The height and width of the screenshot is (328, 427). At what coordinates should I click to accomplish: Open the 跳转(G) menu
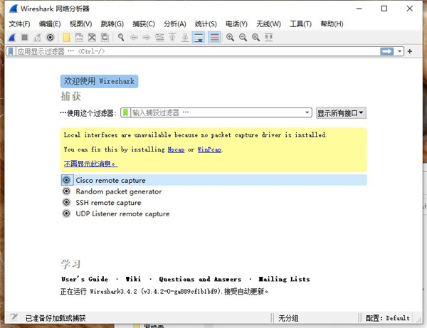pyautogui.click(x=112, y=24)
